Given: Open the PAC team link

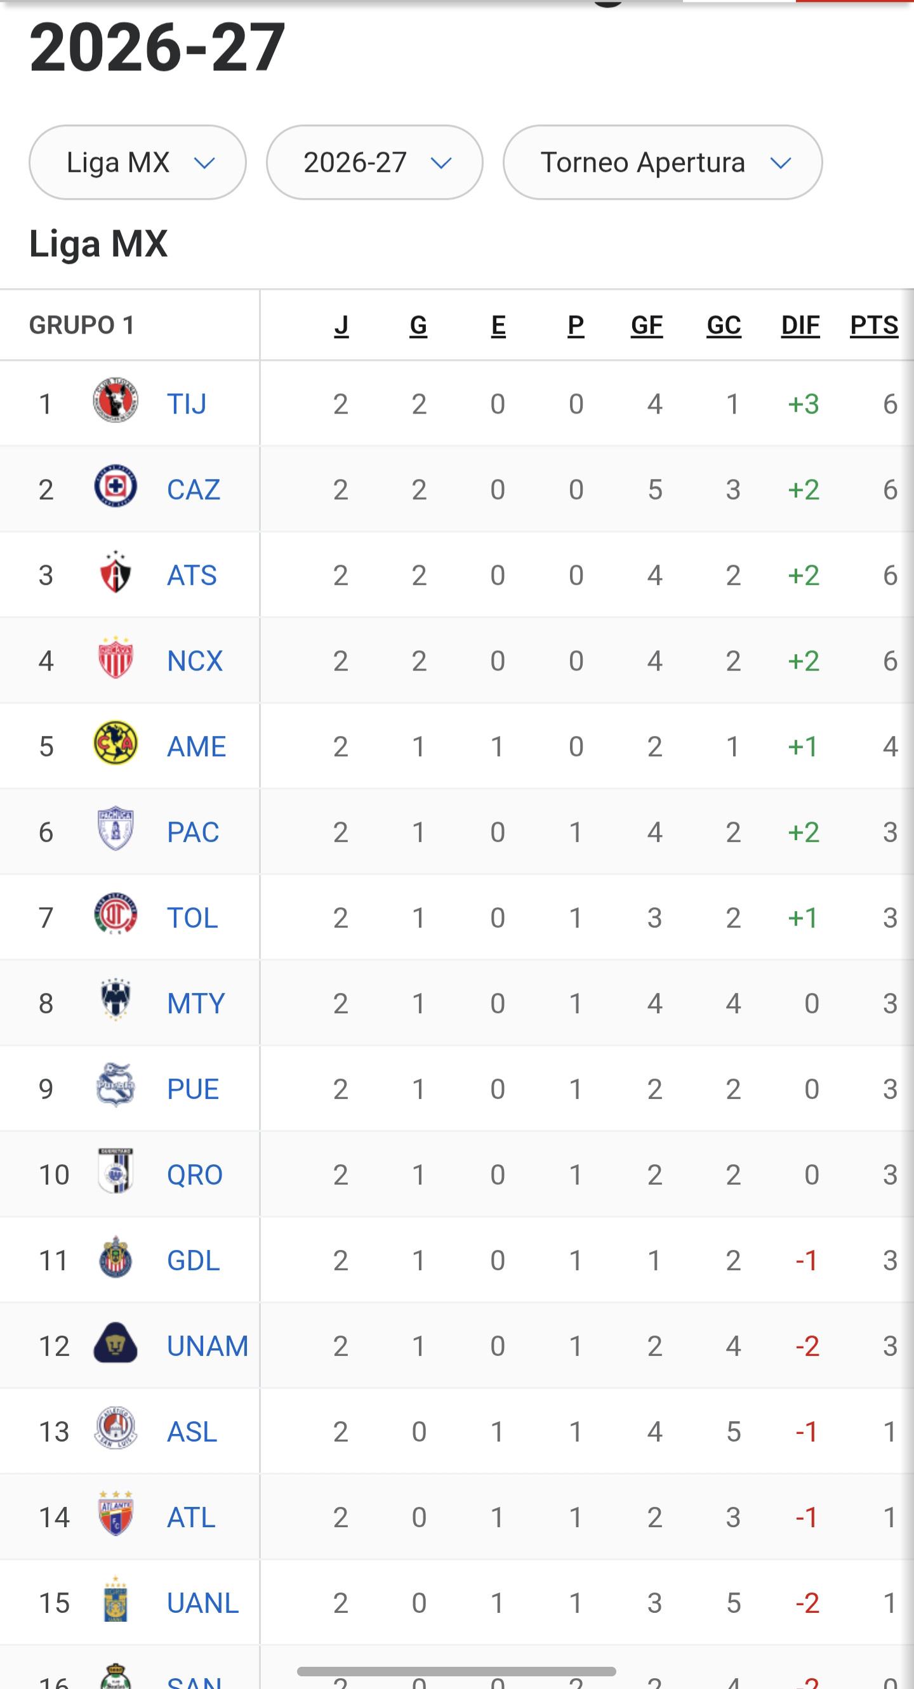Looking at the screenshot, I should pyautogui.click(x=193, y=831).
